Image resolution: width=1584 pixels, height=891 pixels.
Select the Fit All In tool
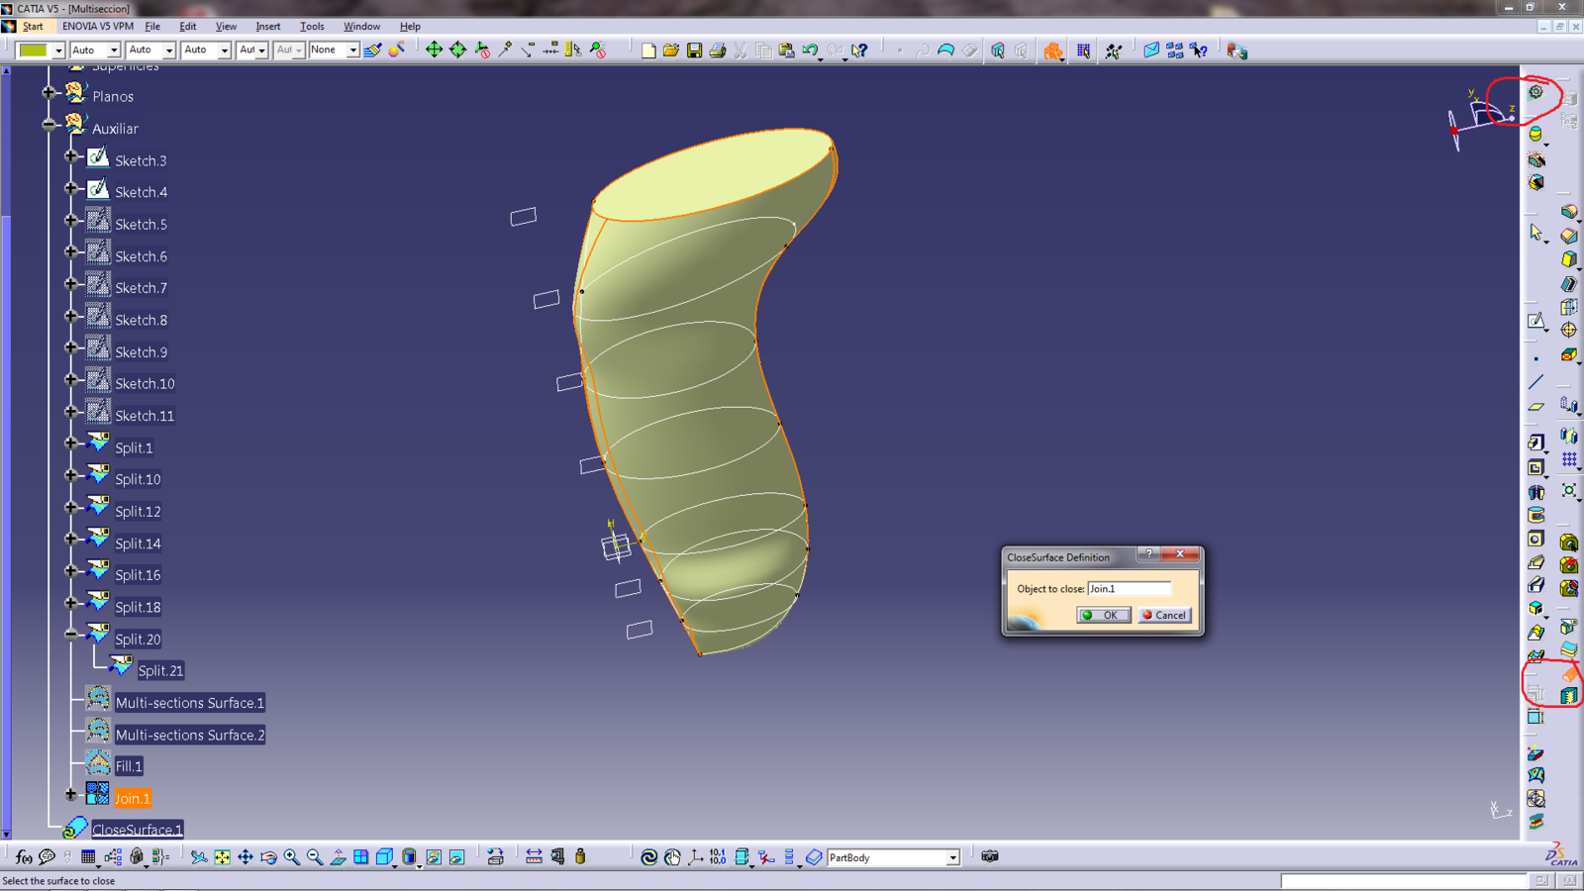223,857
